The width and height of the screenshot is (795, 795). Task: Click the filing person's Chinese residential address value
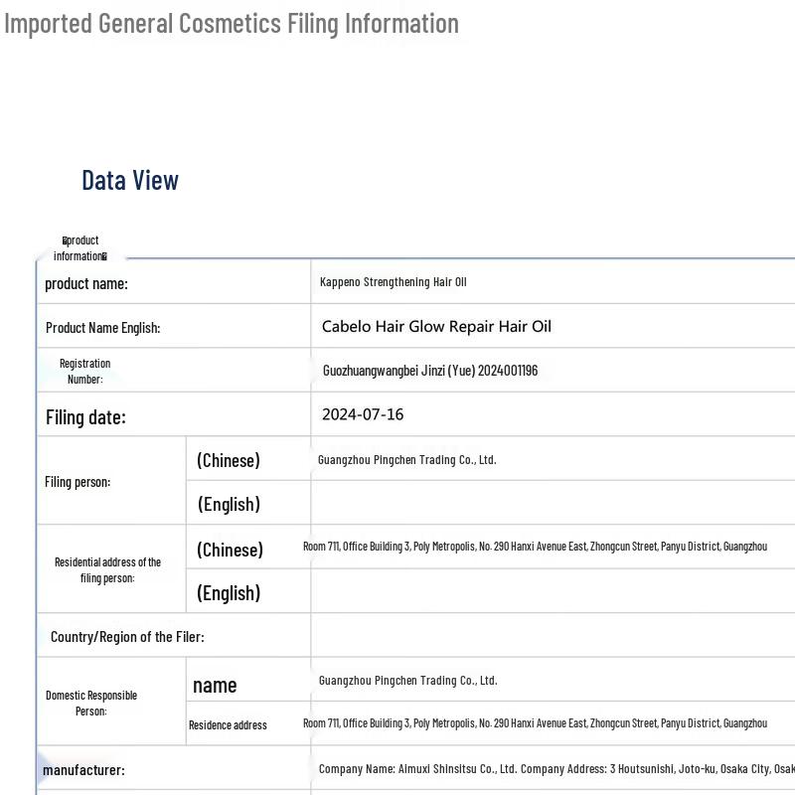(x=535, y=547)
